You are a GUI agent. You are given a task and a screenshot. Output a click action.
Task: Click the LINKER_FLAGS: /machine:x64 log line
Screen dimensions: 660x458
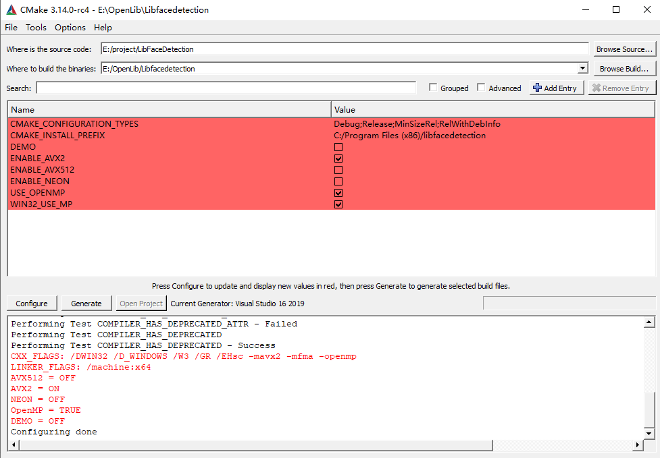81,367
